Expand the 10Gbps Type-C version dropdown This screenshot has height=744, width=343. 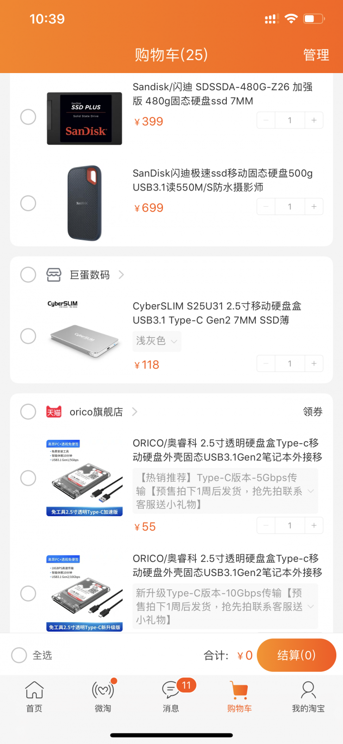coord(225,606)
